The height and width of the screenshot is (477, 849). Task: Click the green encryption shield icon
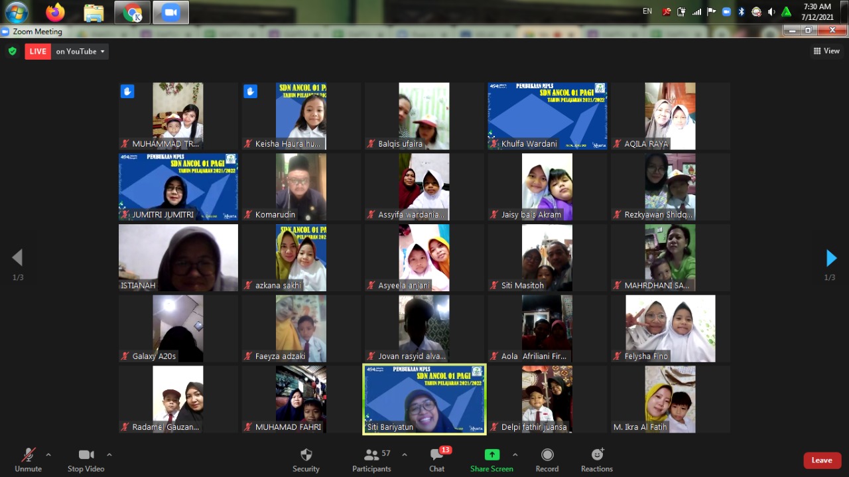click(x=12, y=51)
